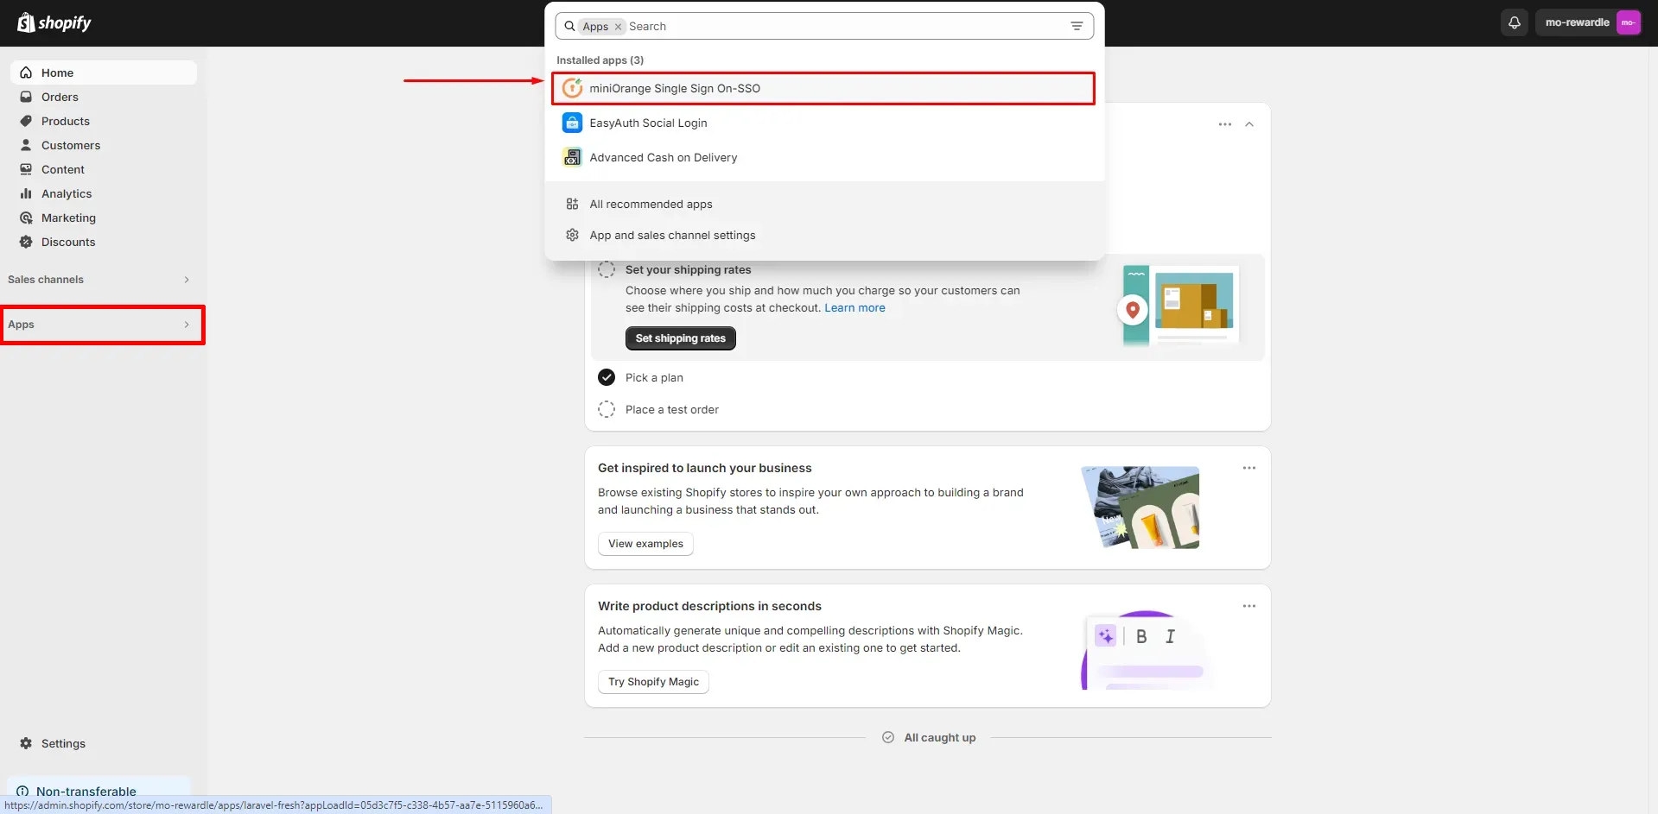Expand the Sales channels chevron
Image resolution: width=1658 pixels, height=814 pixels.
[x=187, y=280]
